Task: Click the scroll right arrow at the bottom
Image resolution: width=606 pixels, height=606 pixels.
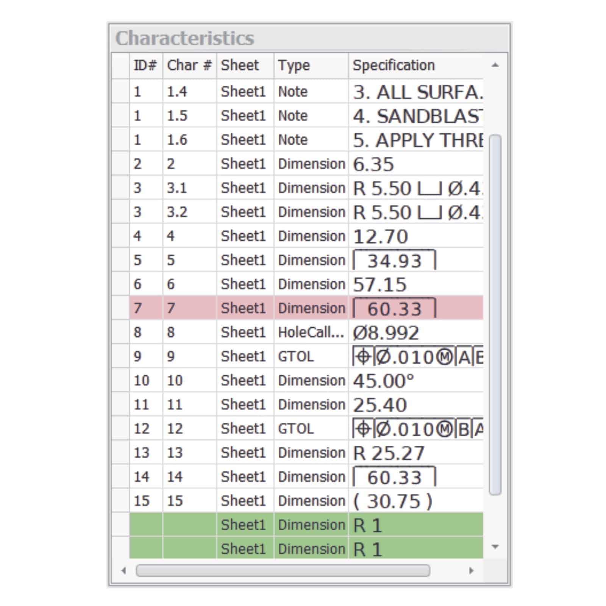Action: [471, 570]
